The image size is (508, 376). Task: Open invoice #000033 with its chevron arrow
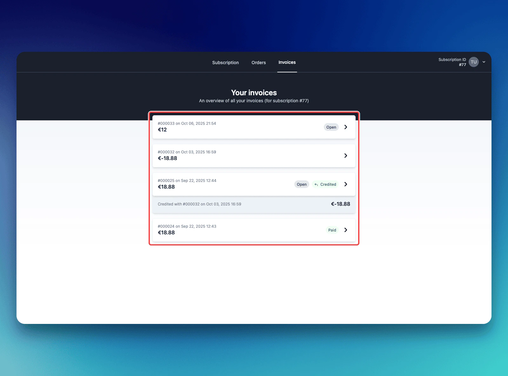point(346,127)
